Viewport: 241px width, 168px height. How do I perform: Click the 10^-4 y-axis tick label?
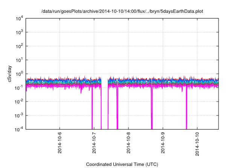click(x=19, y=129)
